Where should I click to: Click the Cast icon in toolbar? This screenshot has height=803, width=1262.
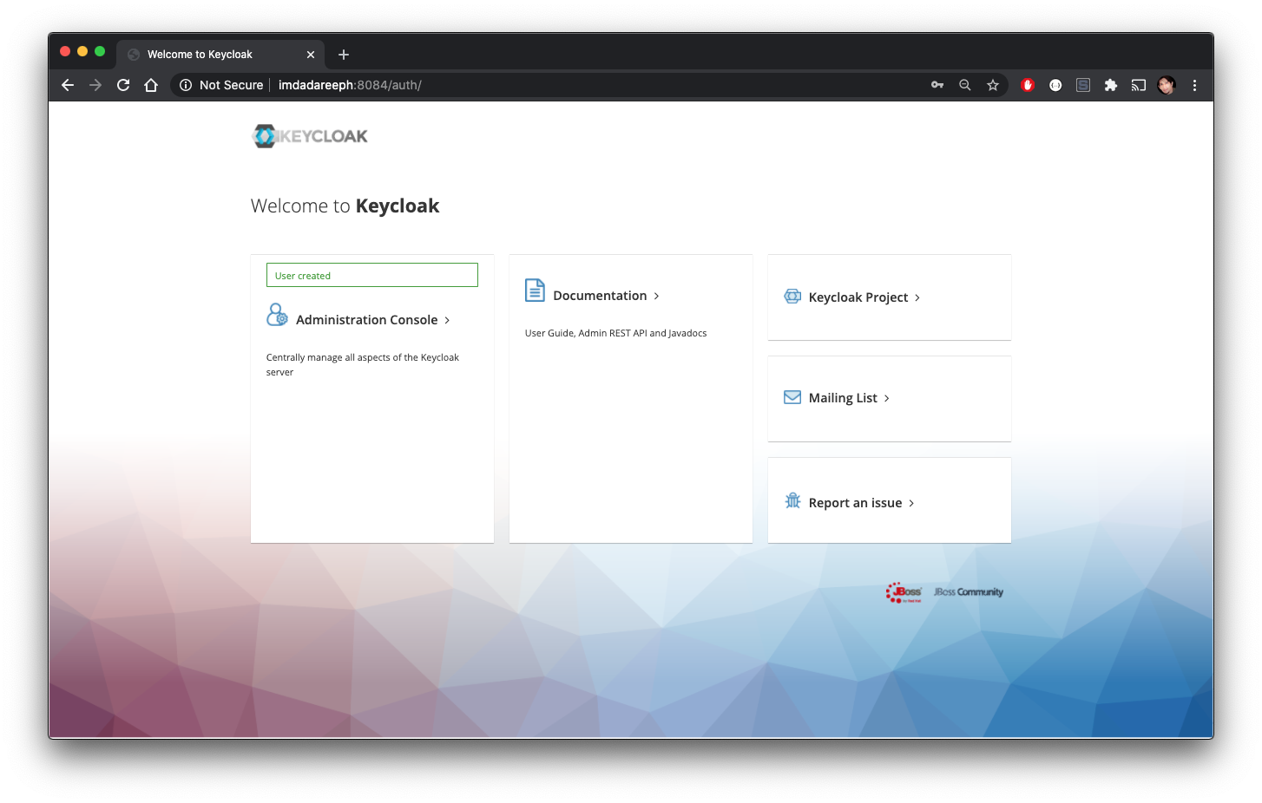click(x=1139, y=85)
